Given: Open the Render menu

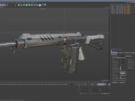Looking at the screenshot, I should point(24,3).
